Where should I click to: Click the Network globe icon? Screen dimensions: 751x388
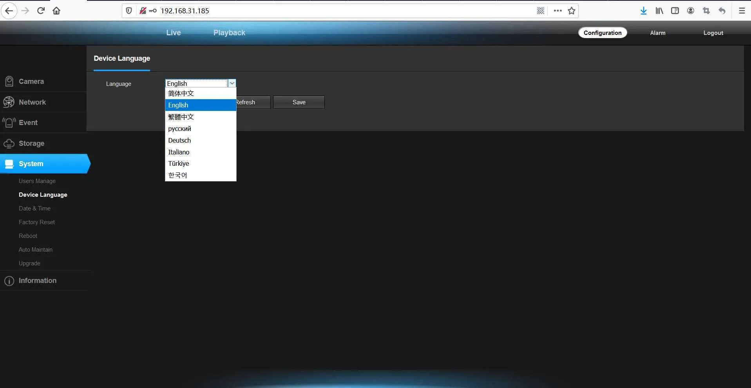(x=9, y=102)
